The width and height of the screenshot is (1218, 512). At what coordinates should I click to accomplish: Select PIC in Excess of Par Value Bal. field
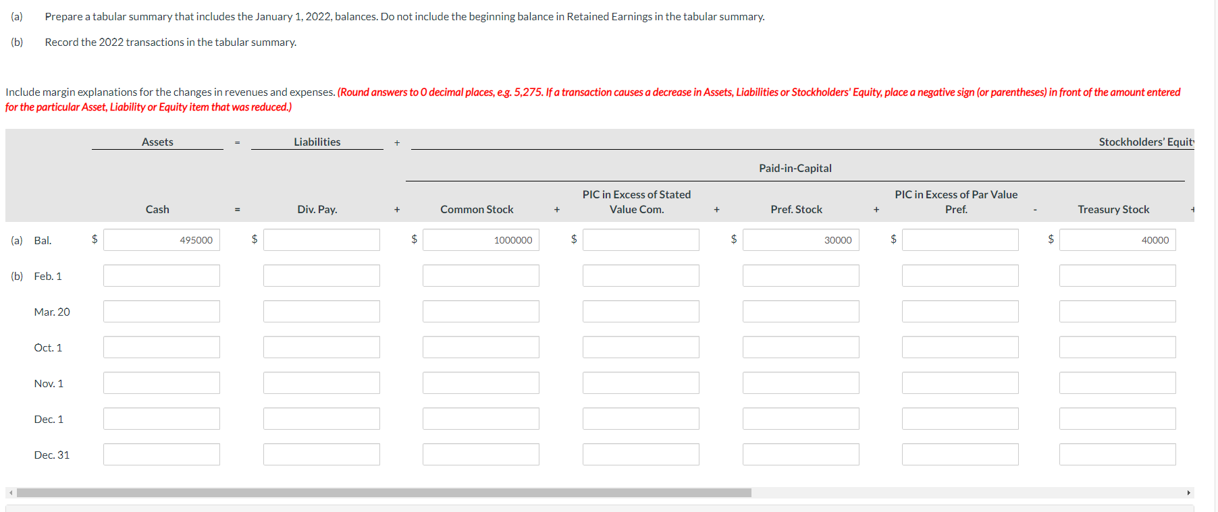[960, 239]
